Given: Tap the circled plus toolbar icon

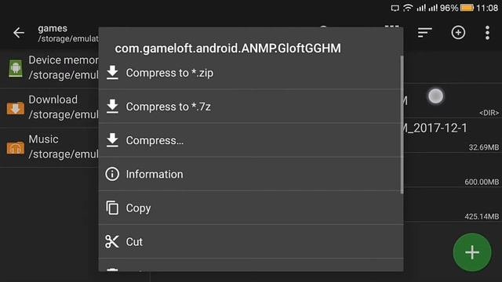Looking at the screenshot, I should point(458,32).
